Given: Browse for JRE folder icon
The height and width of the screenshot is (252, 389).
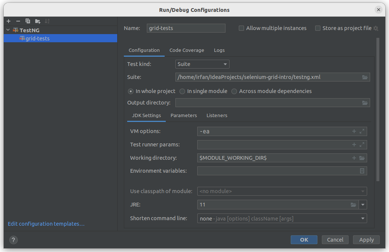Looking at the screenshot, I should (353, 205).
